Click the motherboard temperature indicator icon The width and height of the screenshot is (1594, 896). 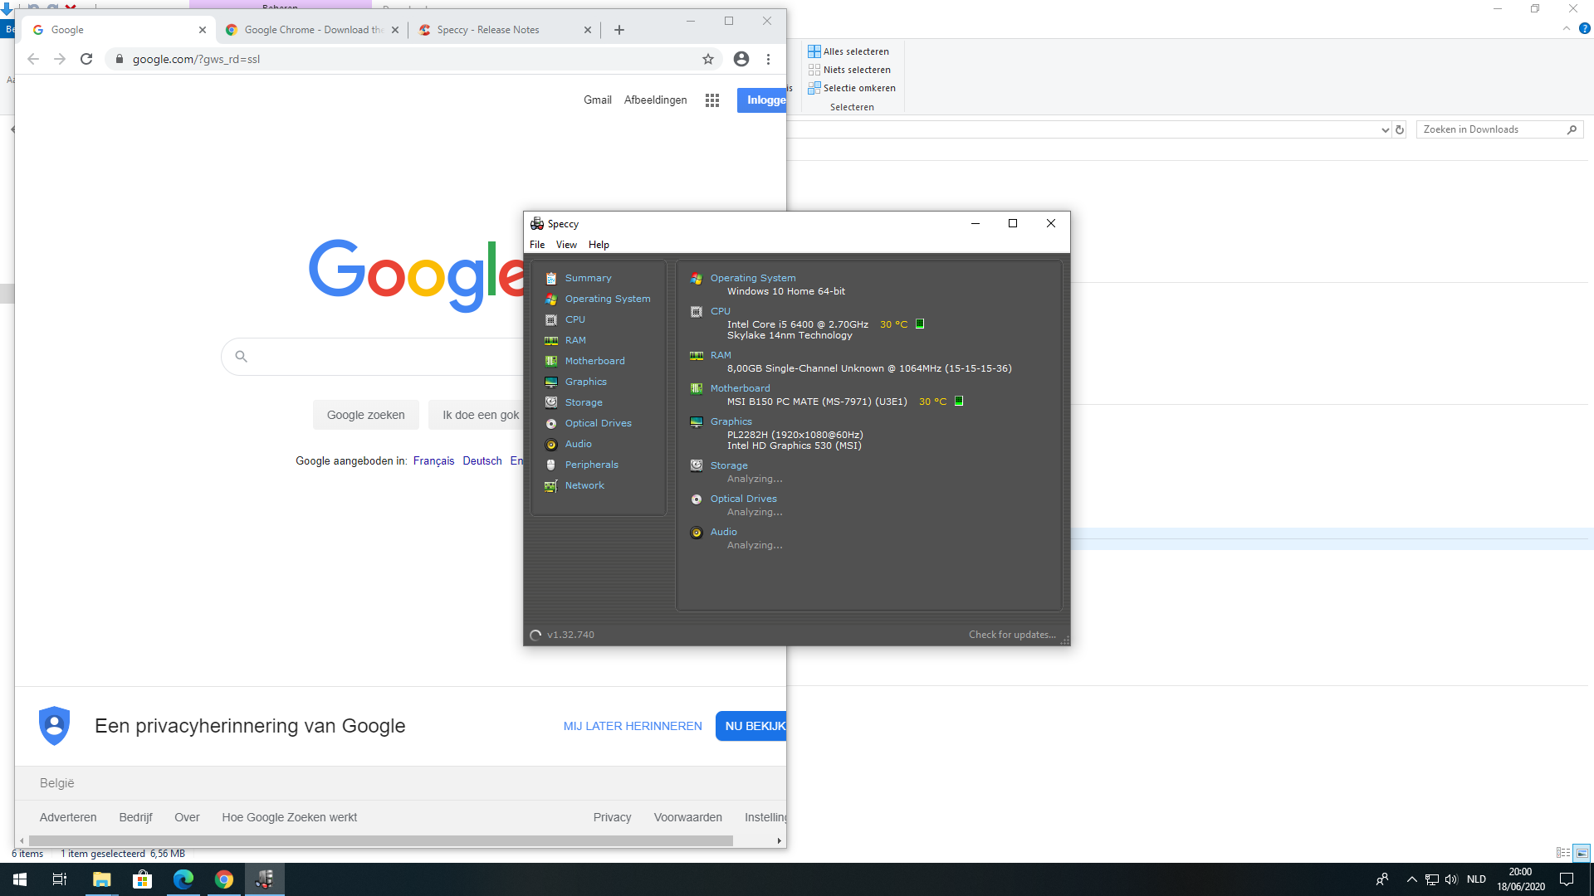tap(959, 401)
